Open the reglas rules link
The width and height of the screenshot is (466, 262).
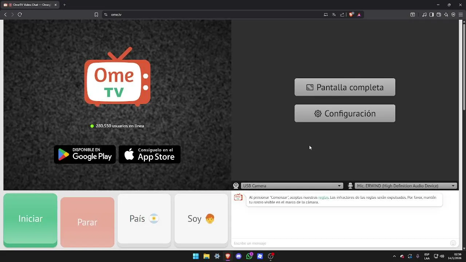point(323,197)
